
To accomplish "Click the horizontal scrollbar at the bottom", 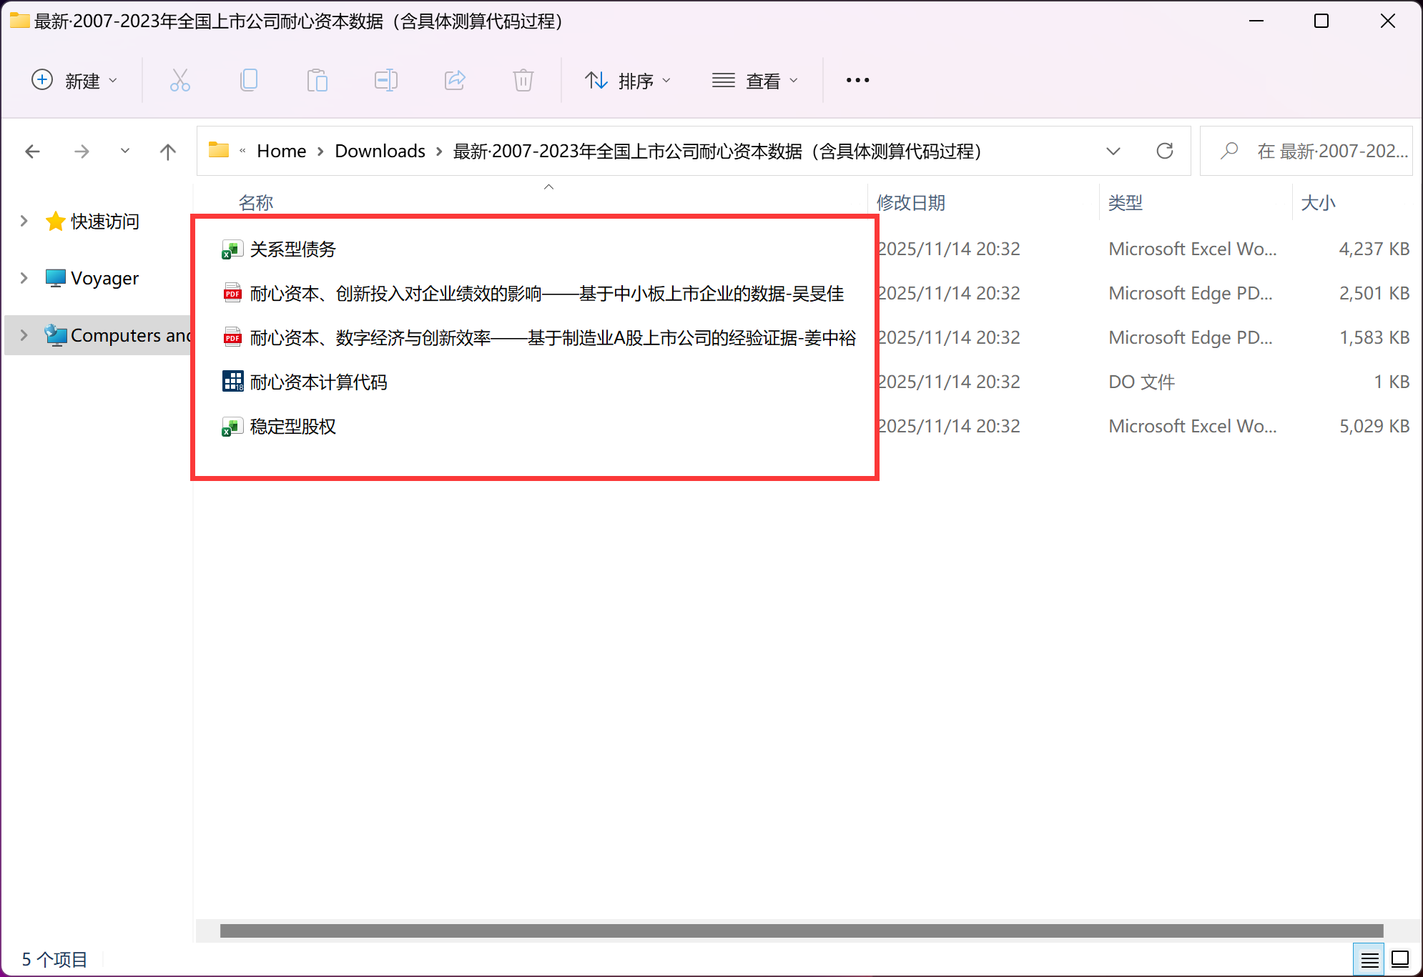I will (x=801, y=931).
